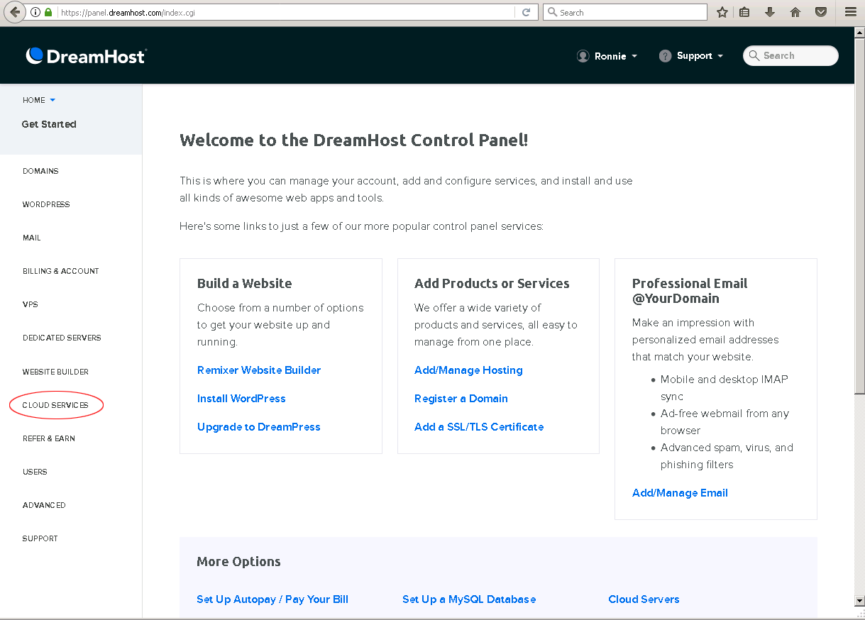Expand the HOME sidebar dropdown arrow

coord(53,100)
